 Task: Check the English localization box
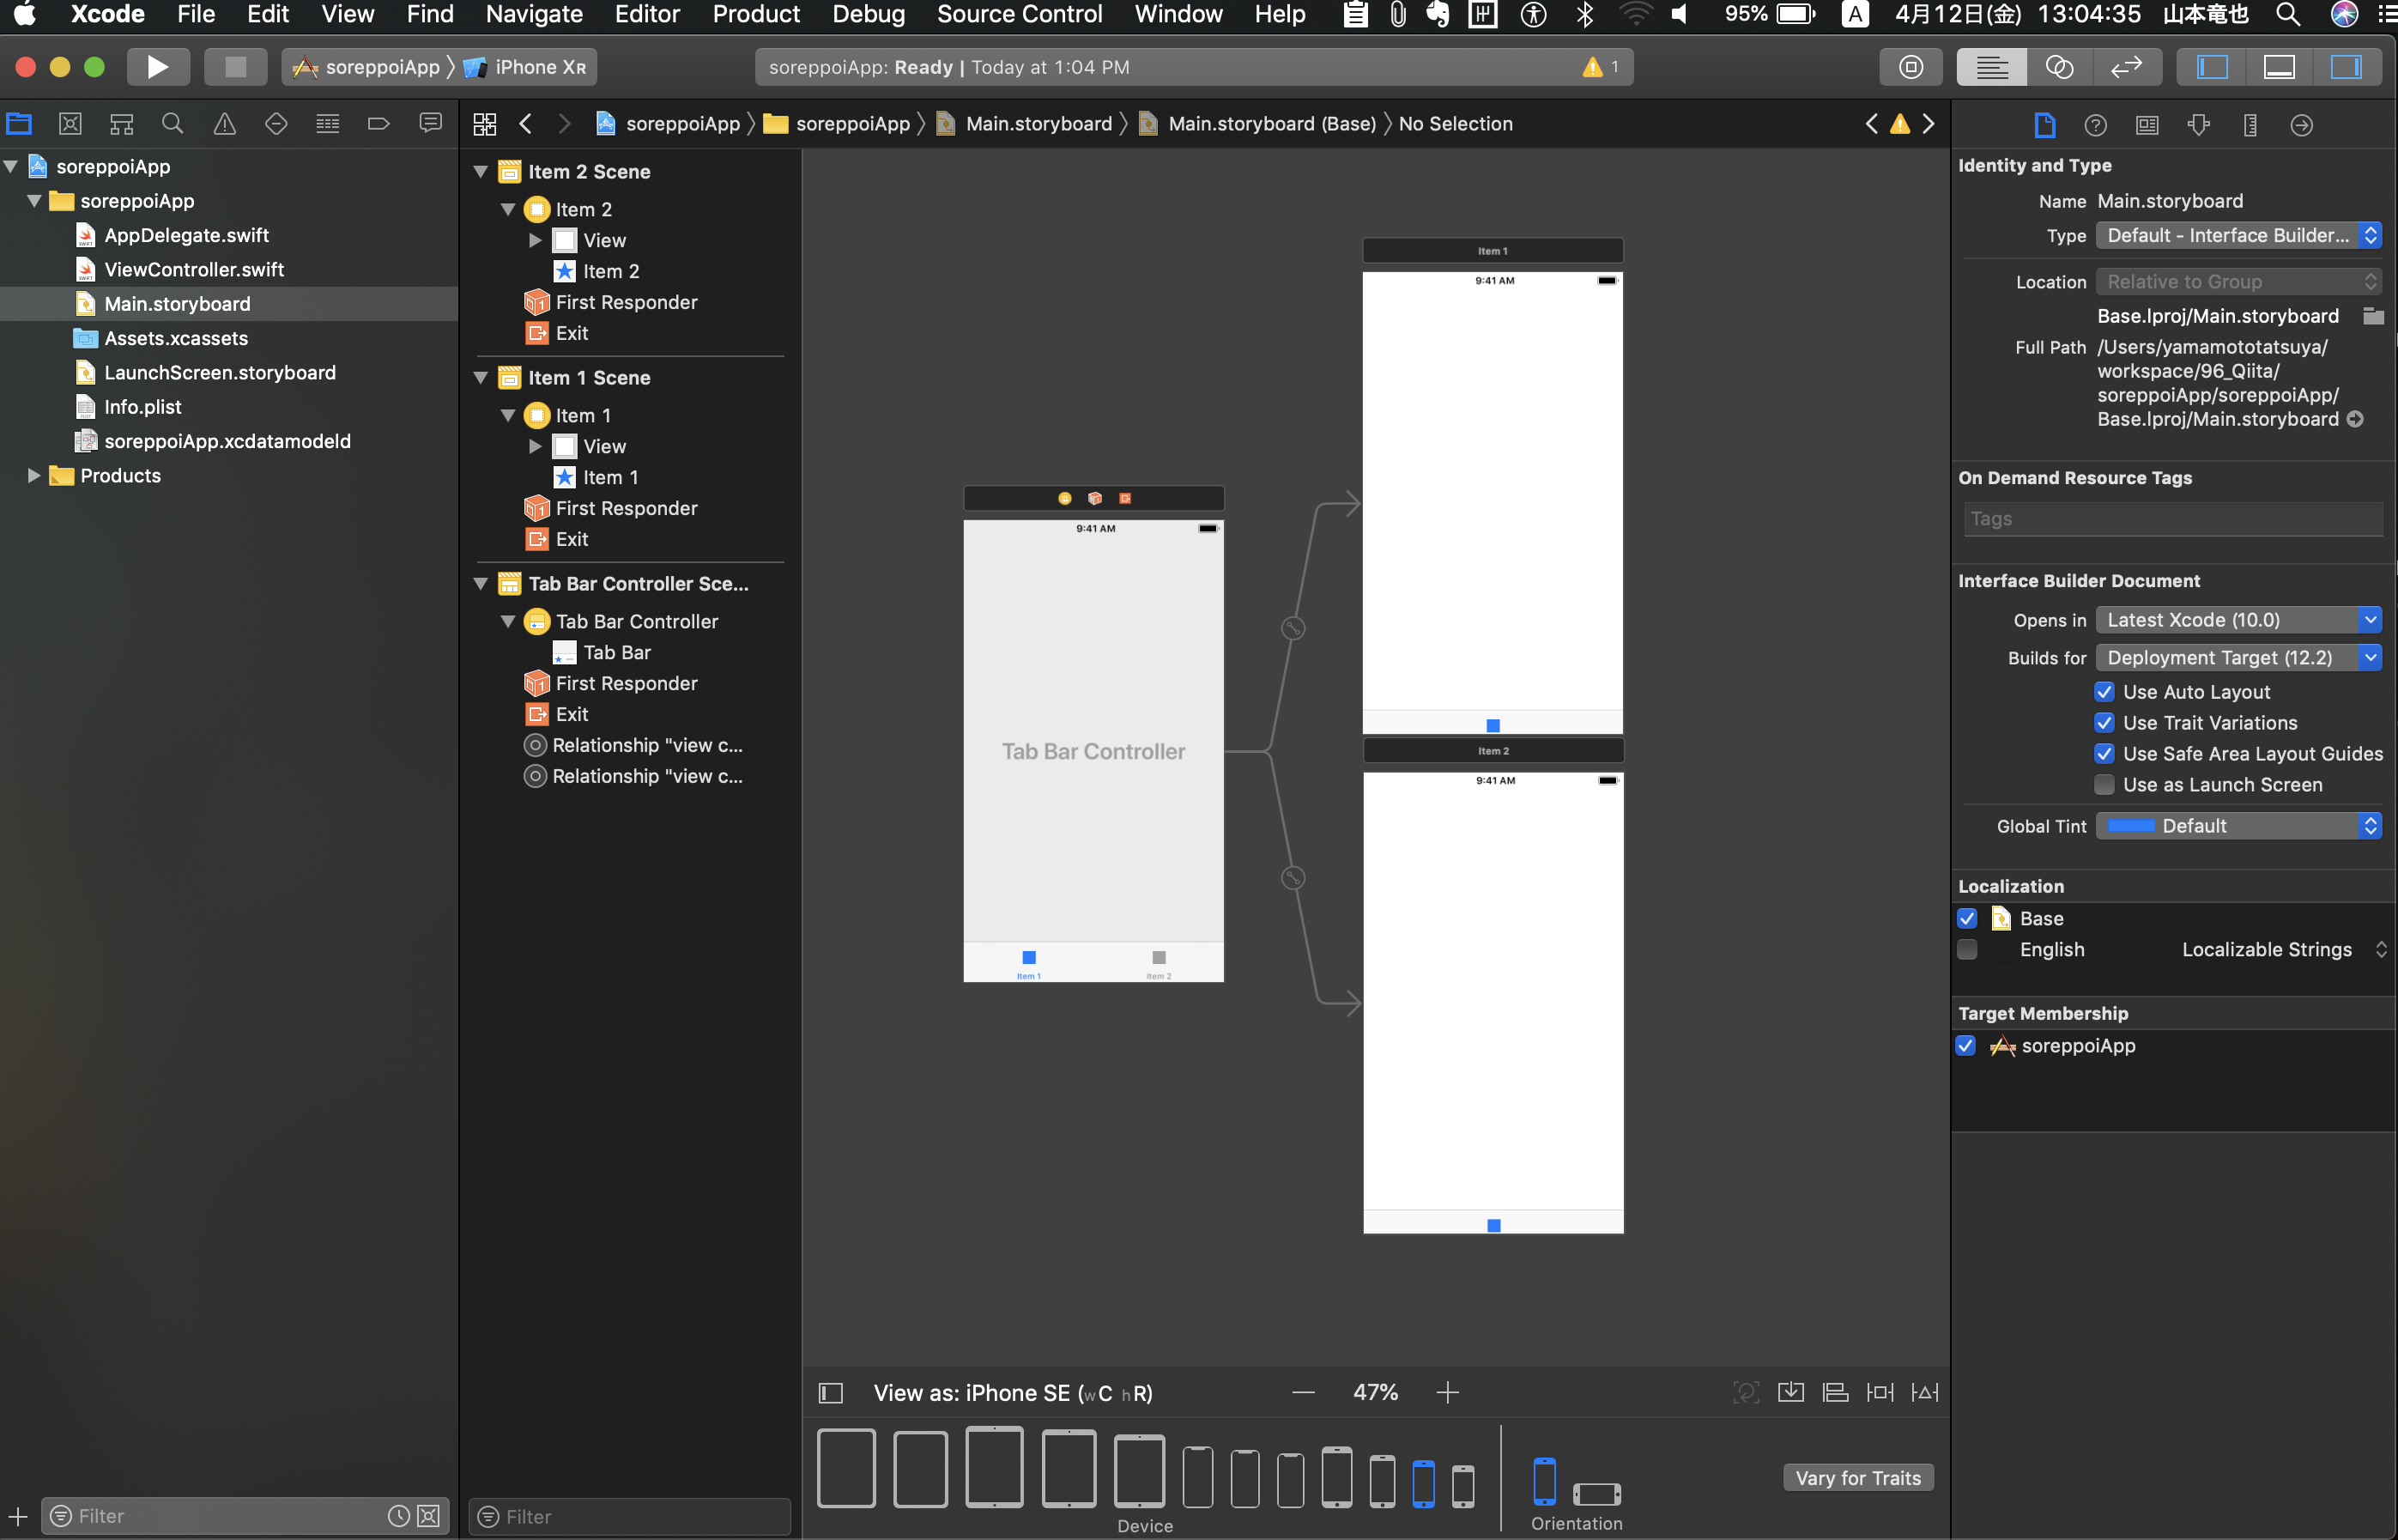click(1967, 950)
